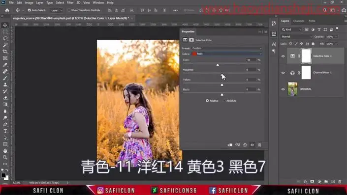Select the Pen tool
Screen dimensions: 347x195
5,124
